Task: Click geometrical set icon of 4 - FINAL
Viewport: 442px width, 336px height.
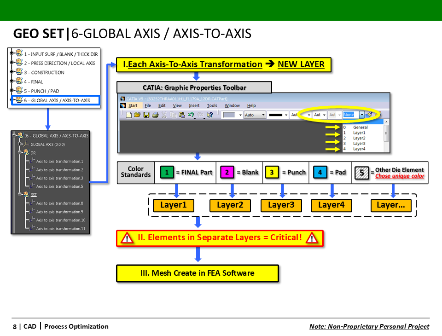Action: 19,81
